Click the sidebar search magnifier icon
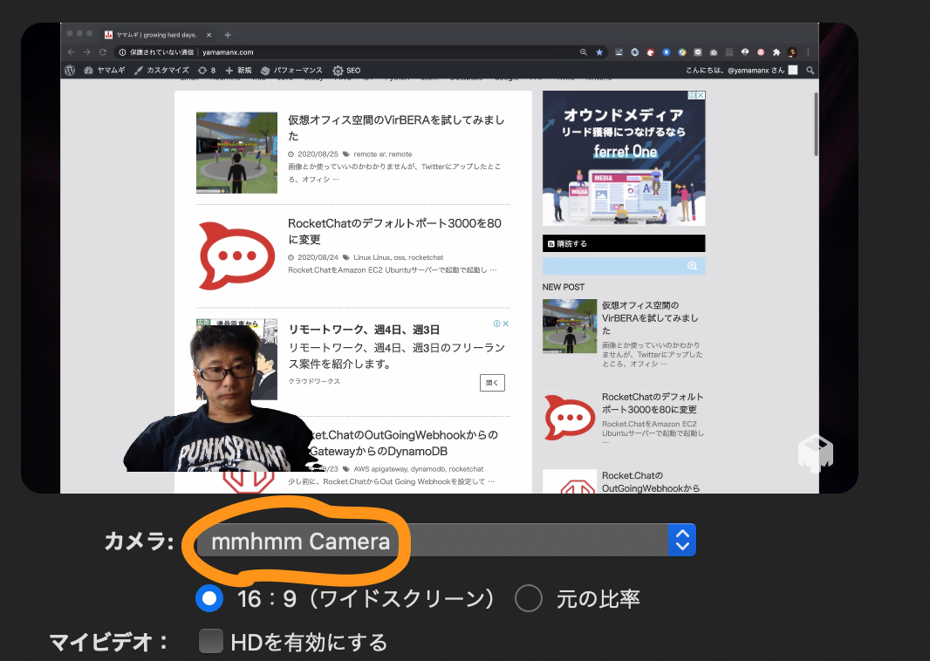This screenshot has width=930, height=661. click(x=692, y=266)
